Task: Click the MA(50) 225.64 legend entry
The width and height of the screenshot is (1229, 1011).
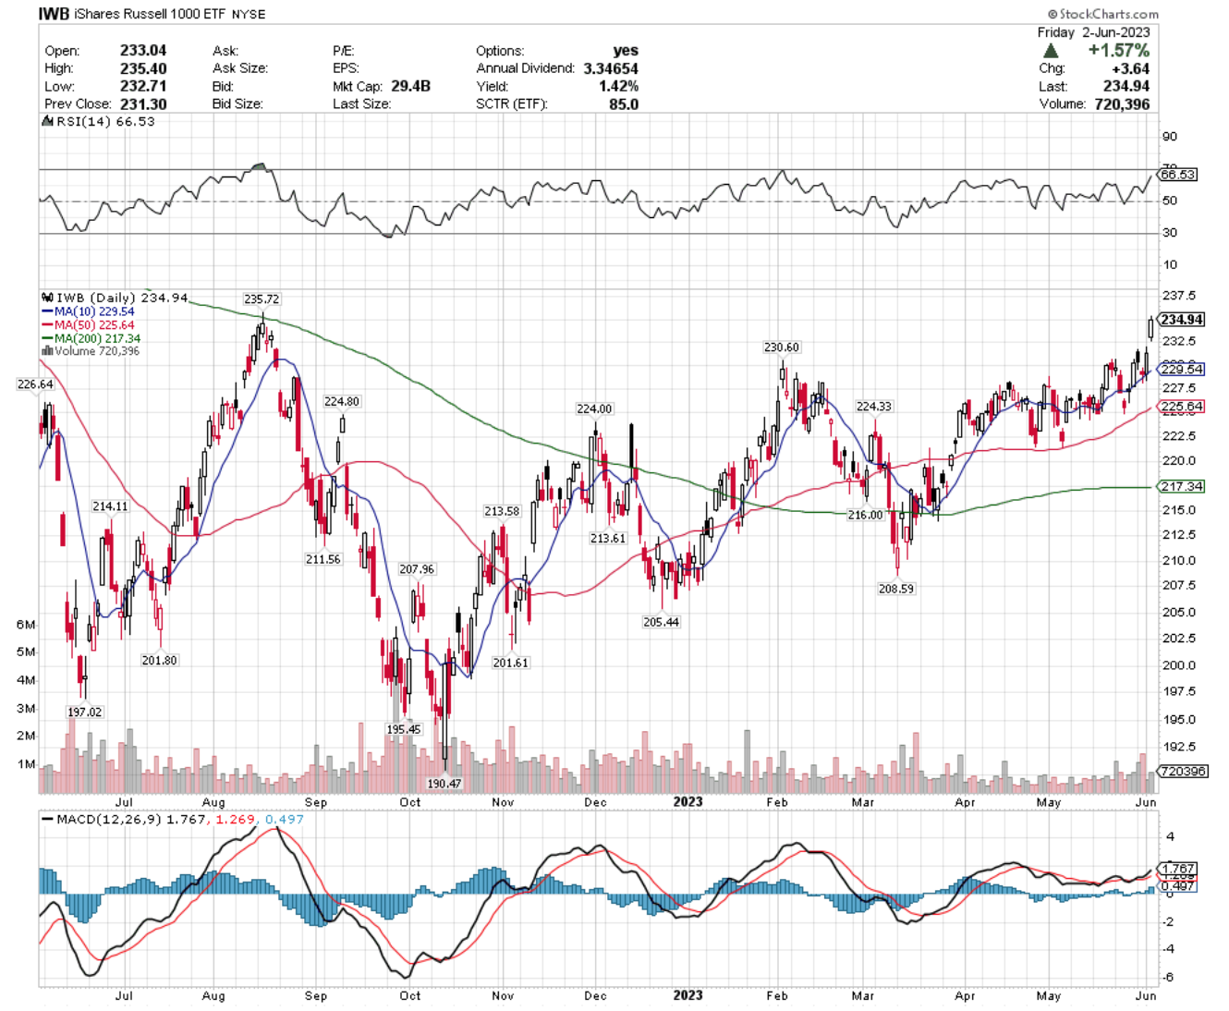Action: pos(88,324)
